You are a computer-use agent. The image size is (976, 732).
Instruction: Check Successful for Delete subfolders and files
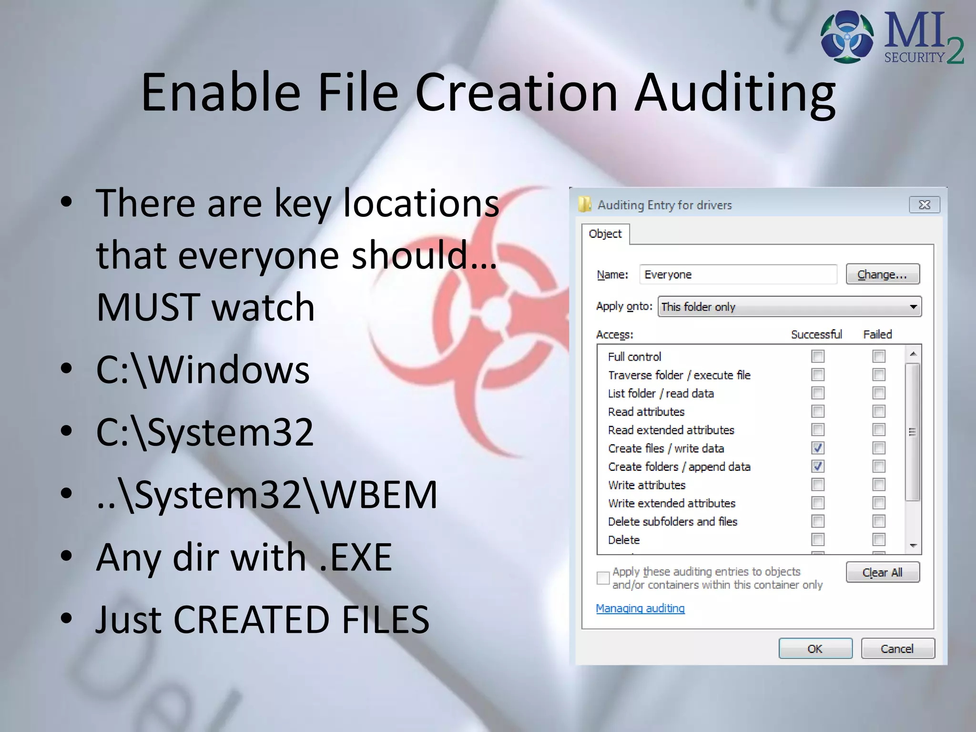(818, 521)
